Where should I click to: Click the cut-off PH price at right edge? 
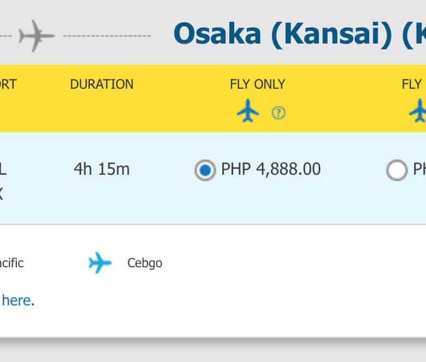pyautogui.click(x=419, y=170)
